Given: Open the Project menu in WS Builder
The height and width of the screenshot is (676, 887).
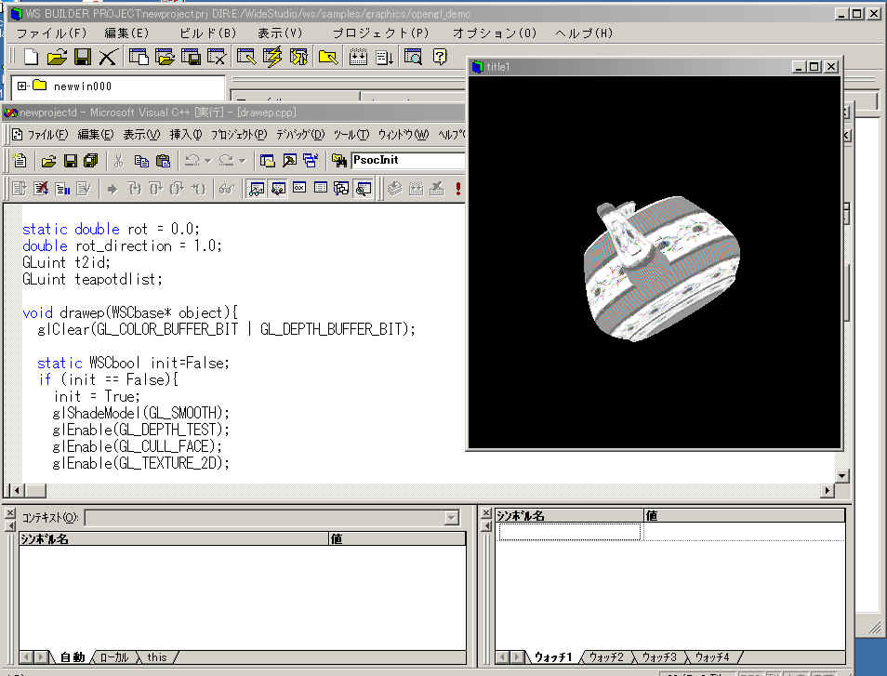Looking at the screenshot, I should [x=380, y=33].
